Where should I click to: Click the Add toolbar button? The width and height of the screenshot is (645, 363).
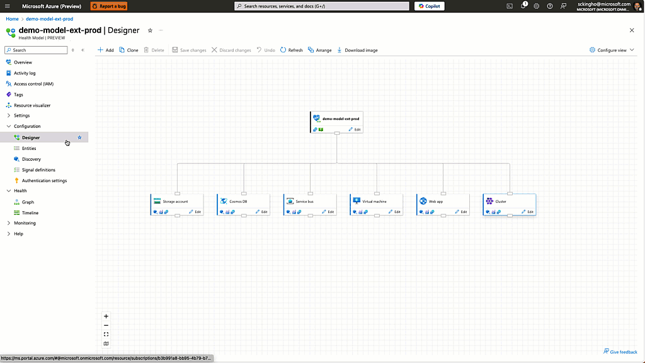pyautogui.click(x=105, y=50)
